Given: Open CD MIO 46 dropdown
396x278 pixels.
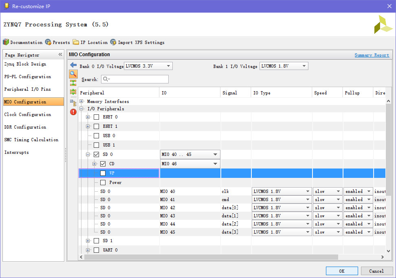Looking at the screenshot, I should pyautogui.click(x=190, y=164).
